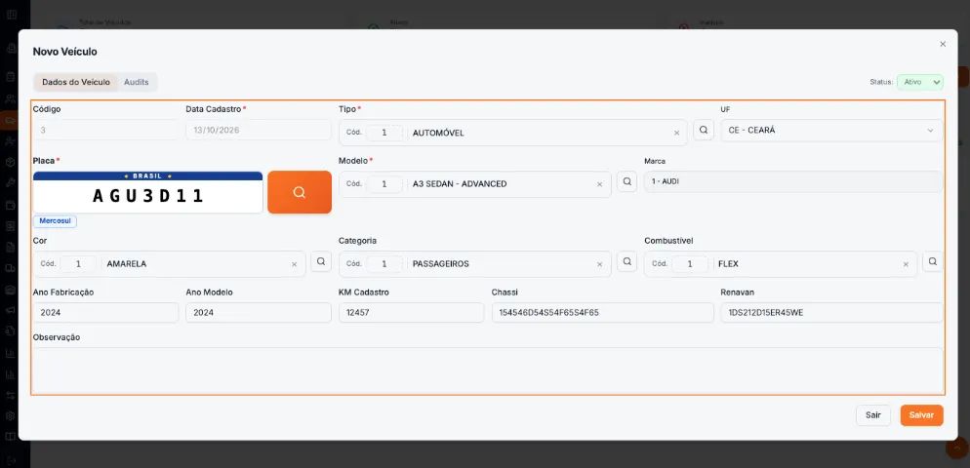This screenshot has width=970, height=468.
Task: Click the Marca field 1 - AUDI
Action: tap(793, 181)
